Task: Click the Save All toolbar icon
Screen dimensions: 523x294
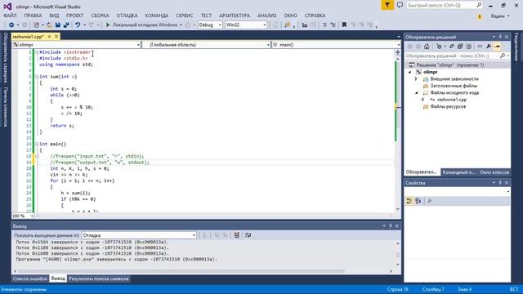Action: point(66,25)
